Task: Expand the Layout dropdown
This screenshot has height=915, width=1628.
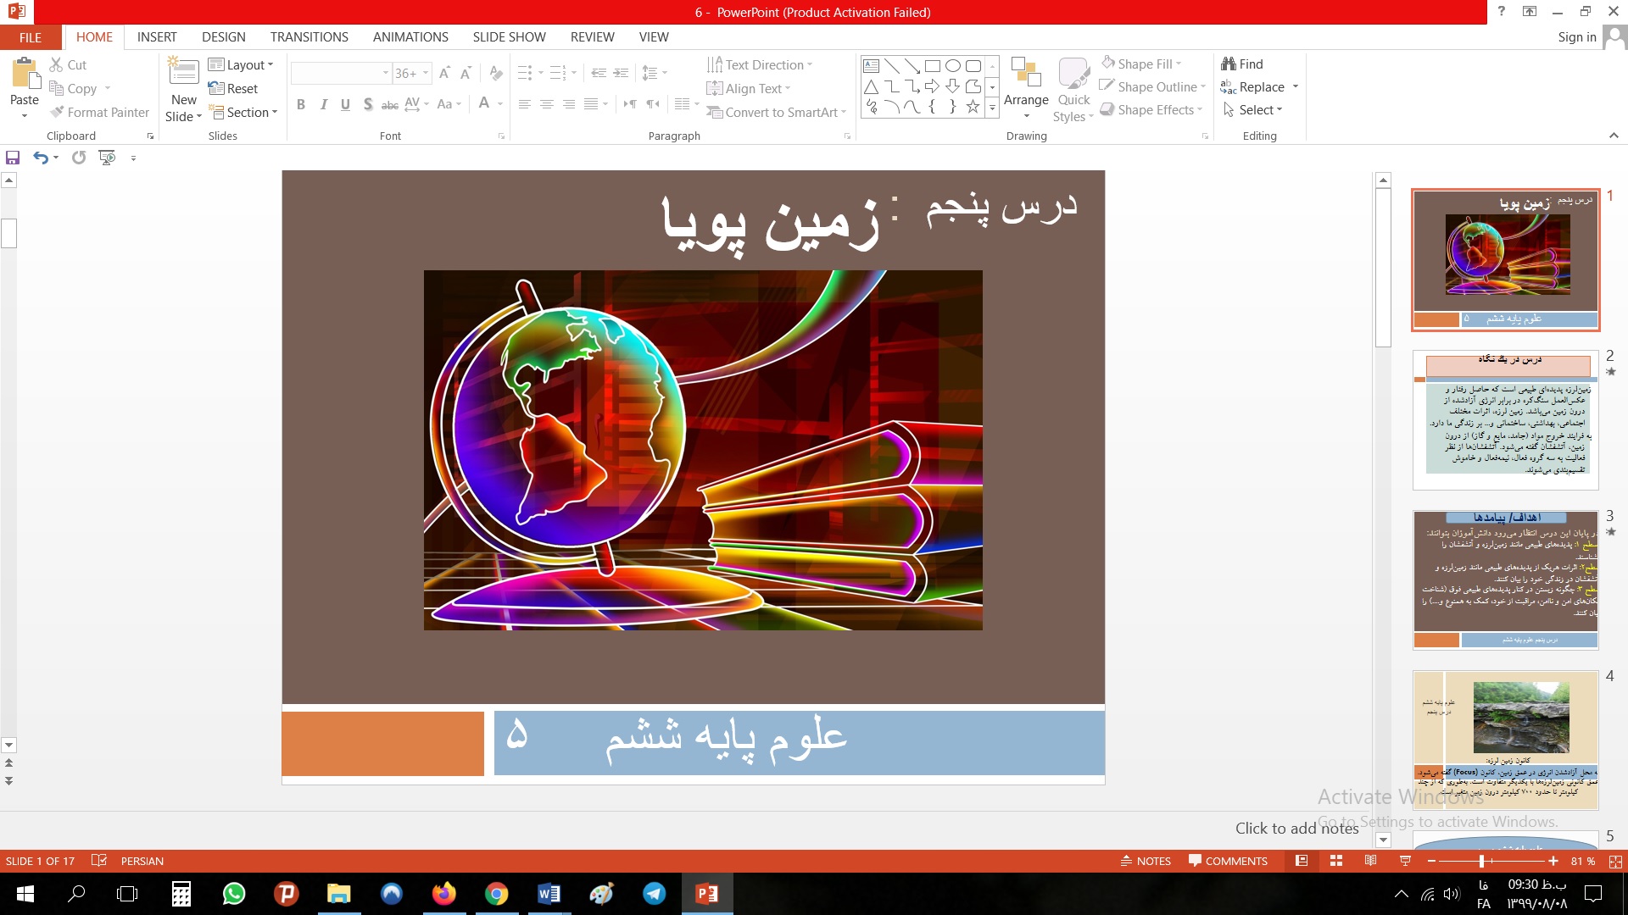Action: [241, 64]
